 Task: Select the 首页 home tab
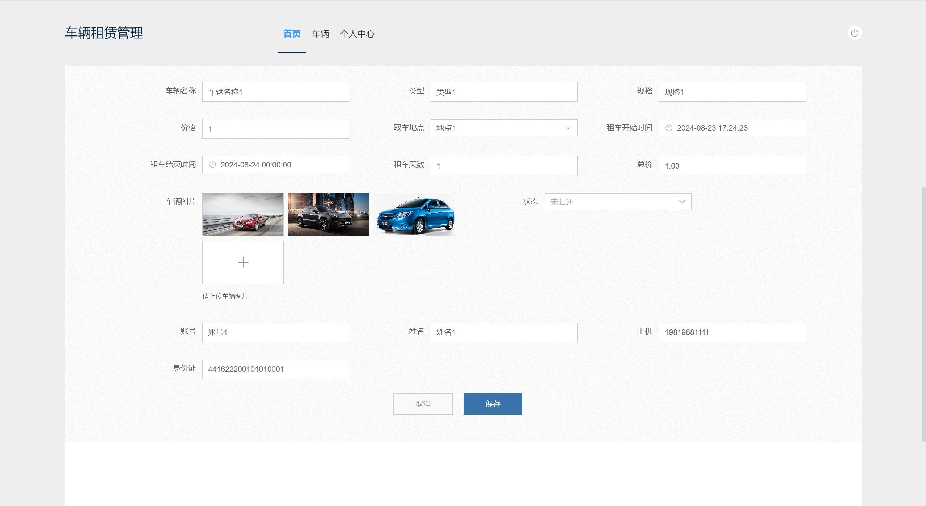[292, 34]
